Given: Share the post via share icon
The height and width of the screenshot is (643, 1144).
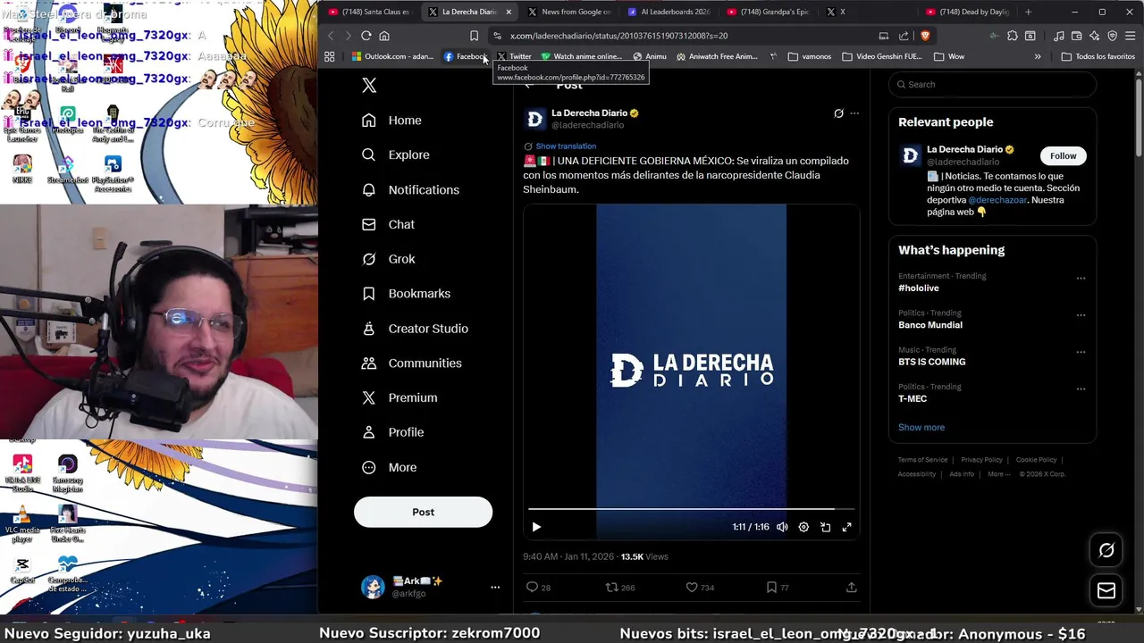Looking at the screenshot, I should 851,587.
